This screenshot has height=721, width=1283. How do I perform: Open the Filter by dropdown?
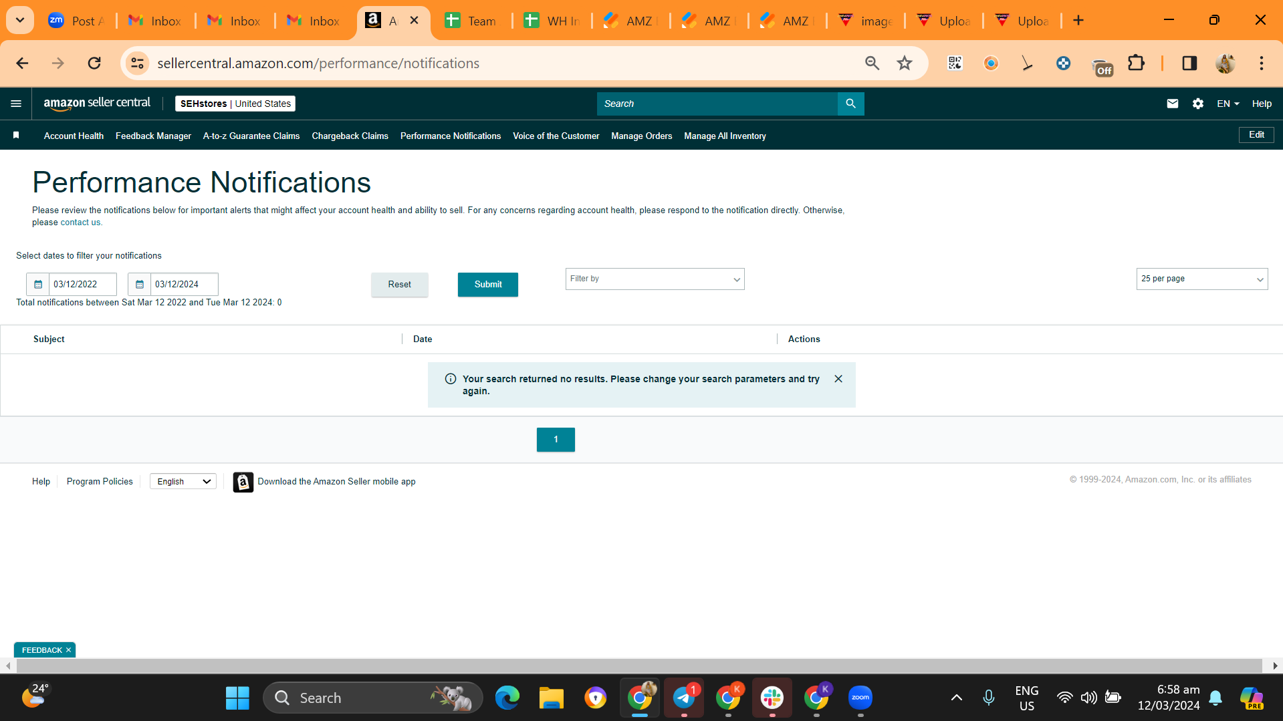pyautogui.click(x=655, y=279)
